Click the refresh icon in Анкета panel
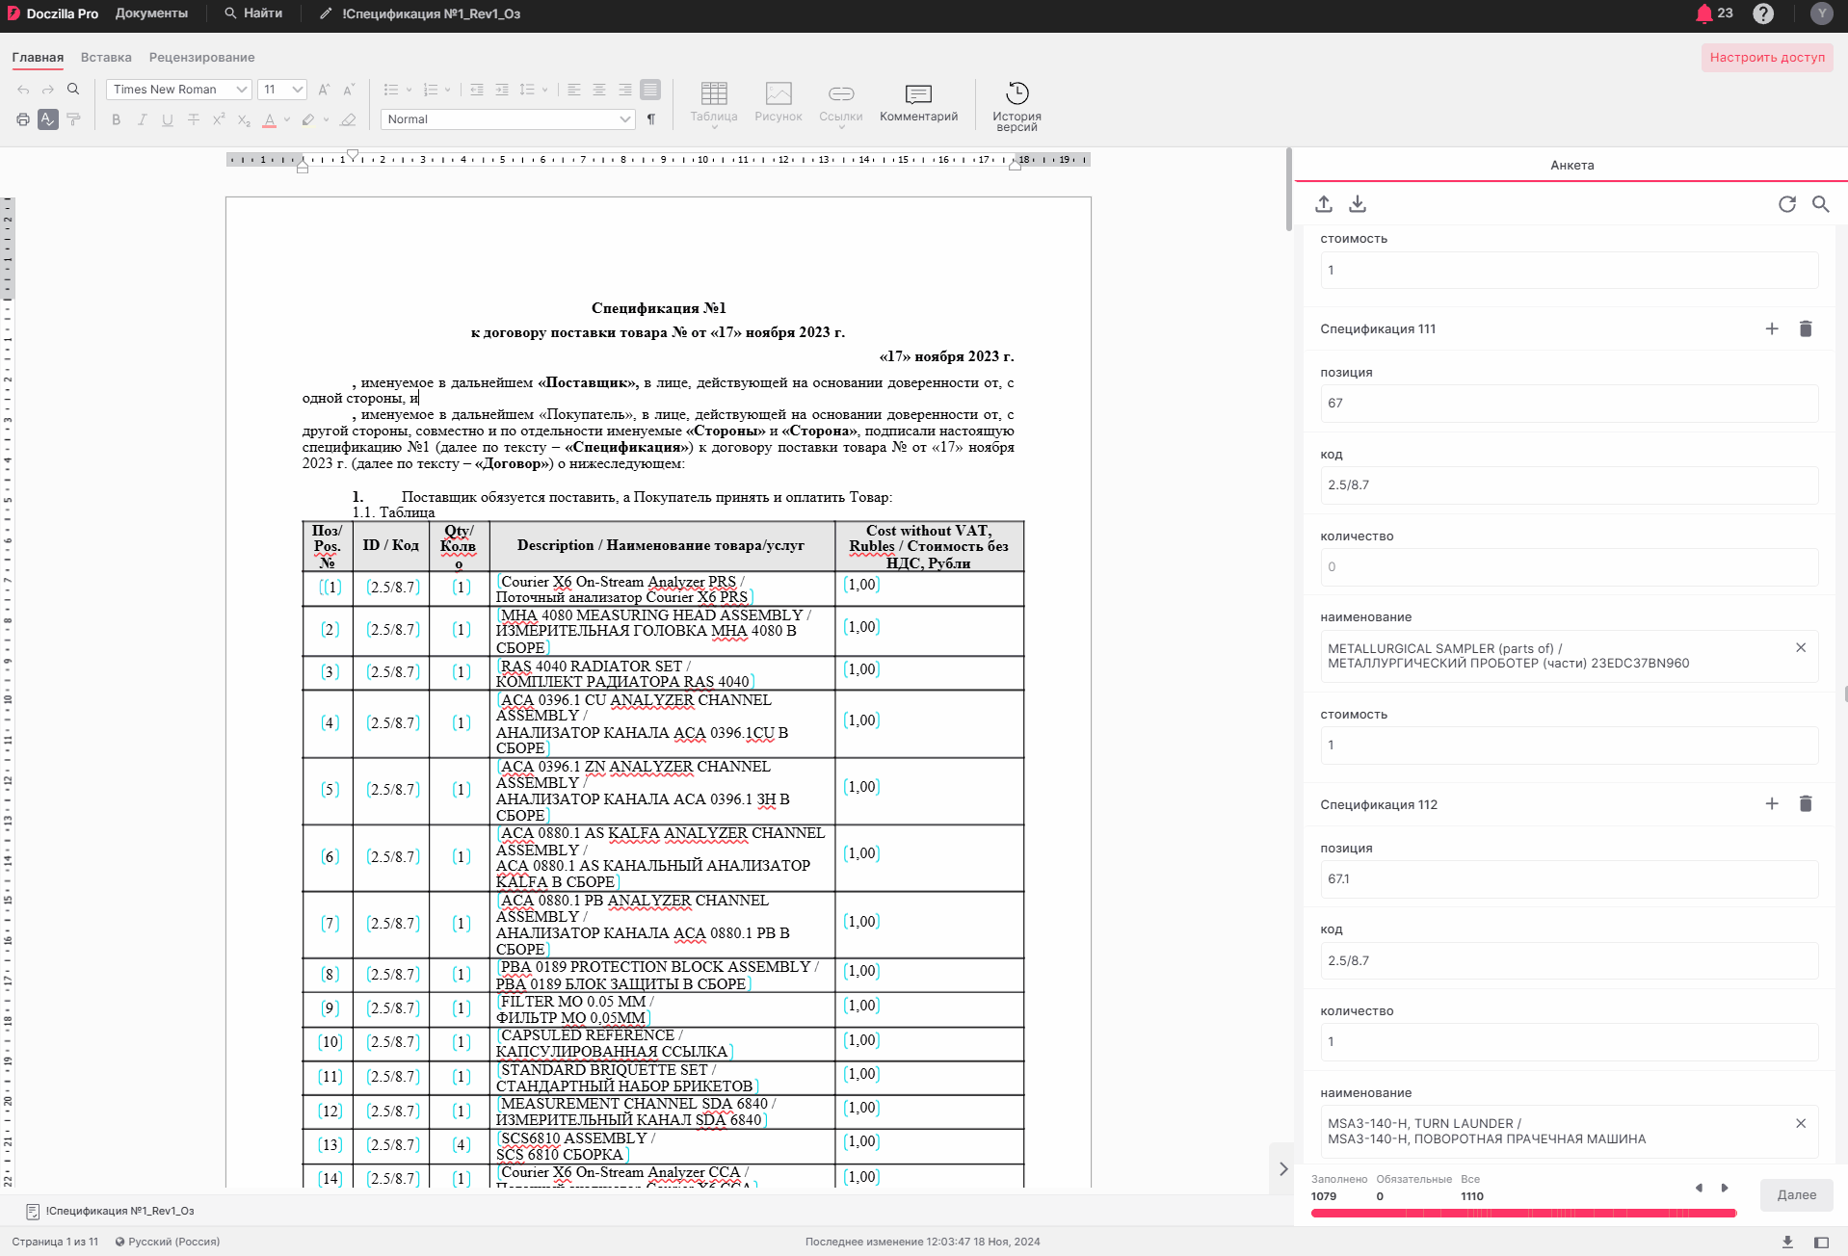The image size is (1848, 1256). coord(1787,204)
